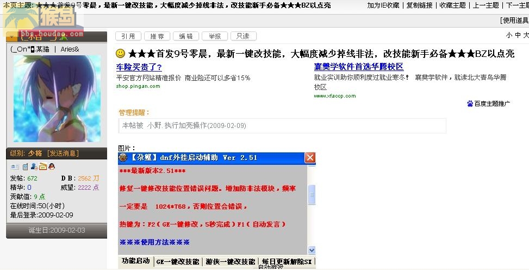
Task: Click shop.pingan.com URL
Action: (x=138, y=86)
